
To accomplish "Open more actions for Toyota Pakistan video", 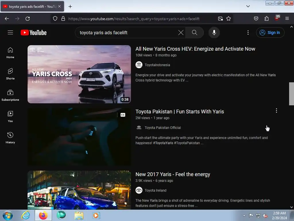I will tap(276, 110).
